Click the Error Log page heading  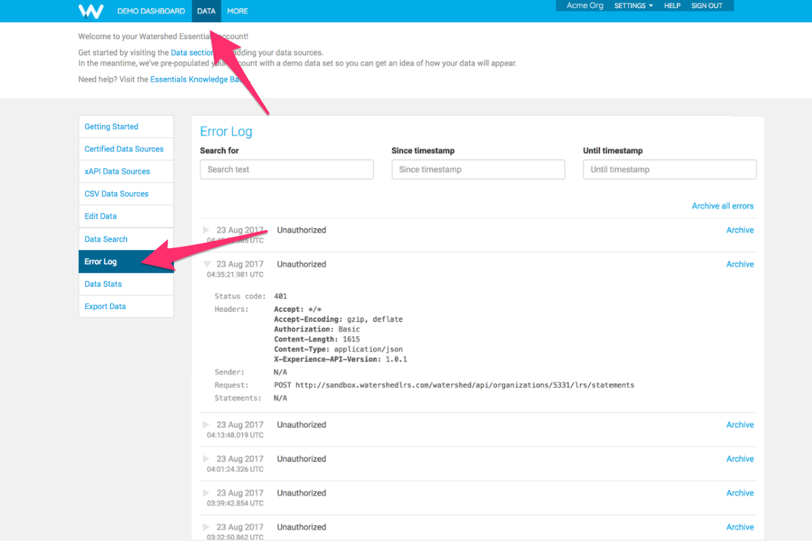(226, 132)
